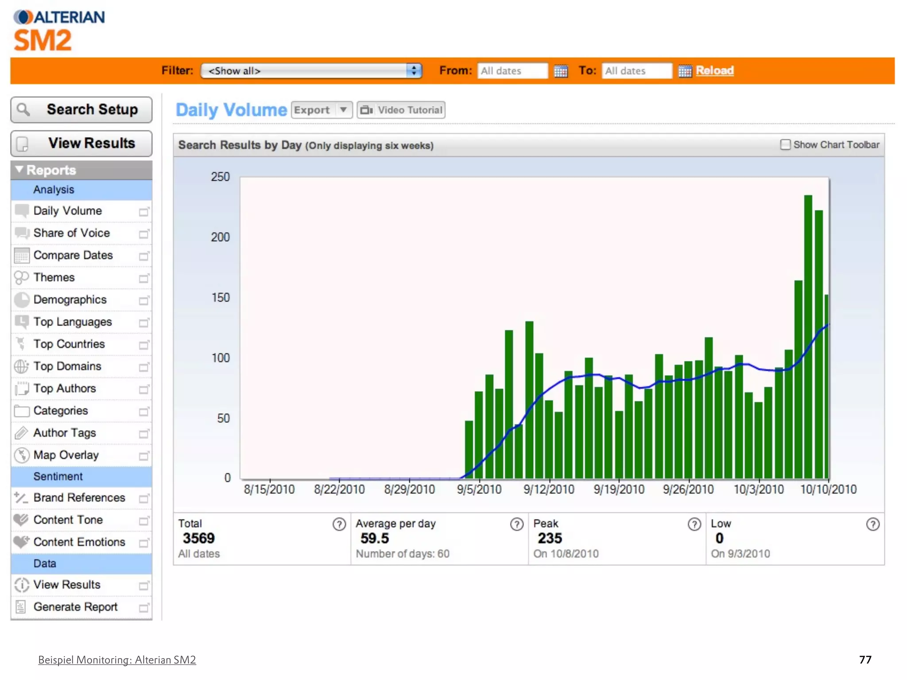Collapse the Reports section triangle

(19, 170)
